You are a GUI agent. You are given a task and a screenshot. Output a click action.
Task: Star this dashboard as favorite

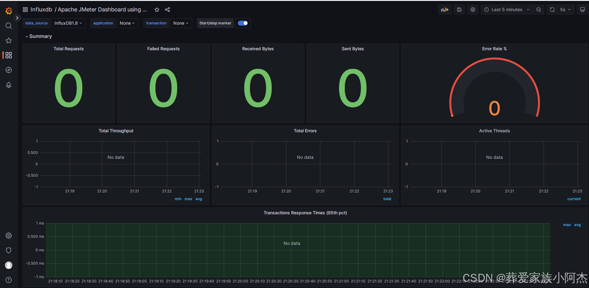[157, 10]
